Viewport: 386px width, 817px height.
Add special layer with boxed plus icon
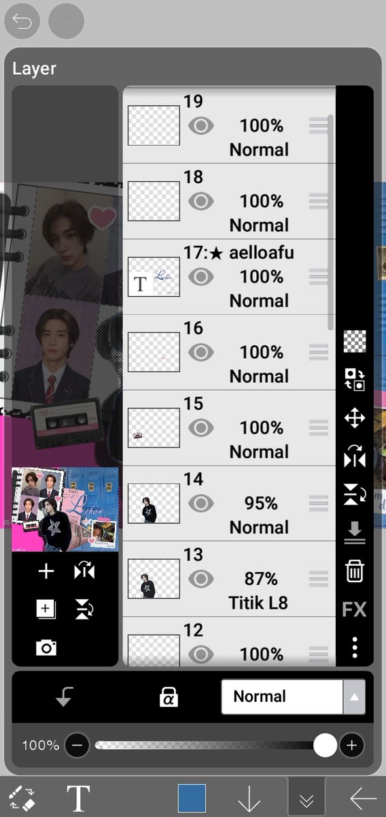46,609
